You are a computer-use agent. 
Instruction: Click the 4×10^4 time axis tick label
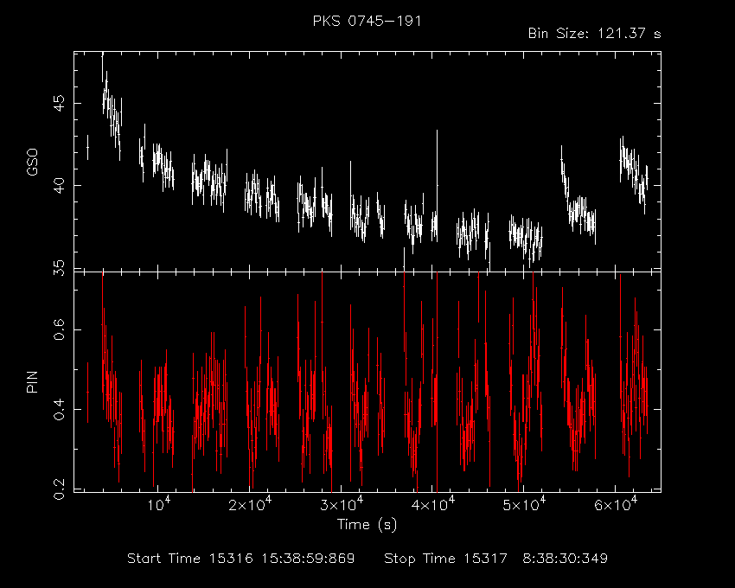pos(433,504)
